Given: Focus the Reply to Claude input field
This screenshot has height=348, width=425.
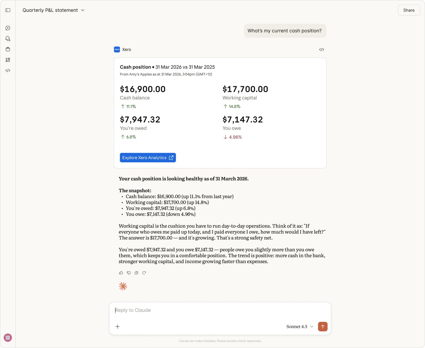Looking at the screenshot, I should coord(220,310).
